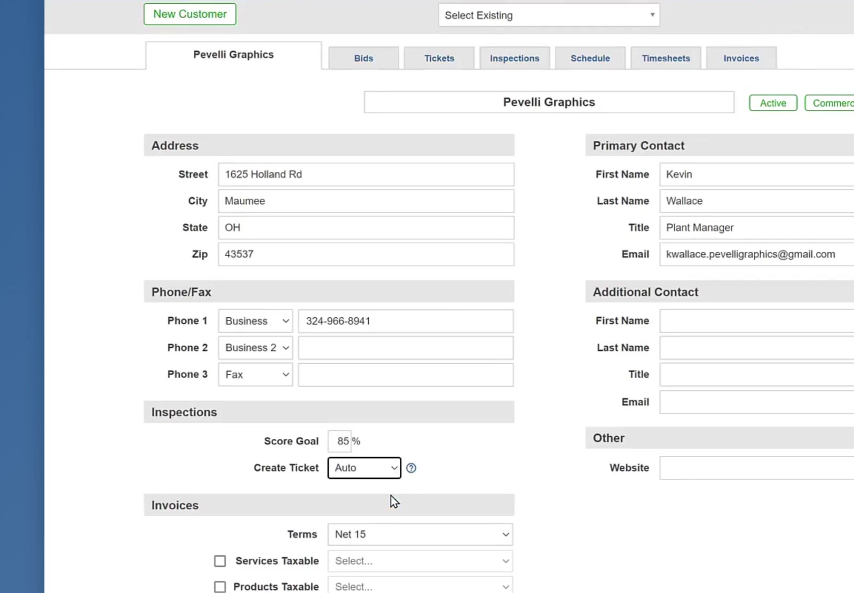Click Additional Contact First Name field

coord(757,321)
